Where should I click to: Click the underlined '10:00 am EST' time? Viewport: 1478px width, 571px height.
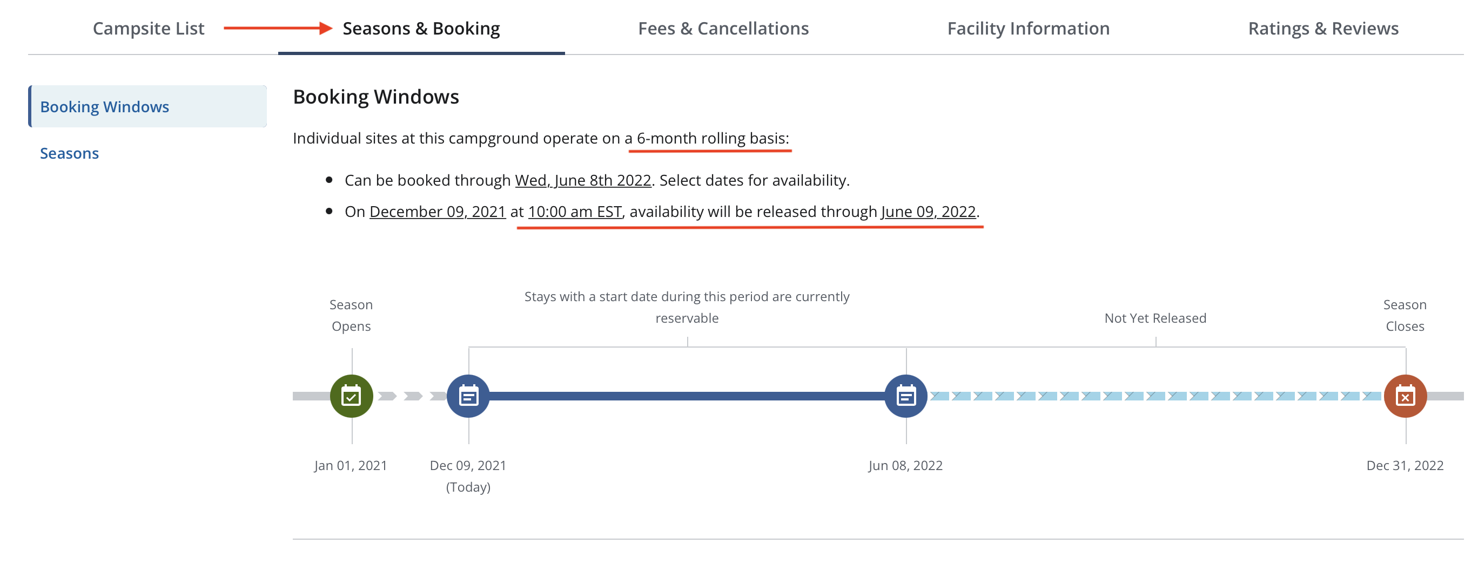pos(574,212)
